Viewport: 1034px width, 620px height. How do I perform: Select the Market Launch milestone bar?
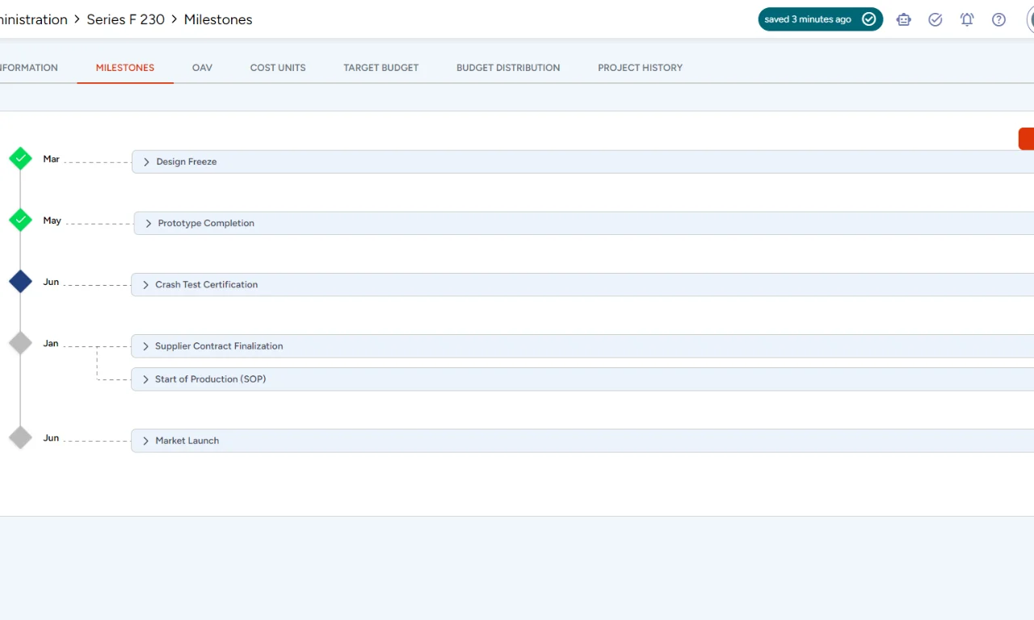(485, 440)
